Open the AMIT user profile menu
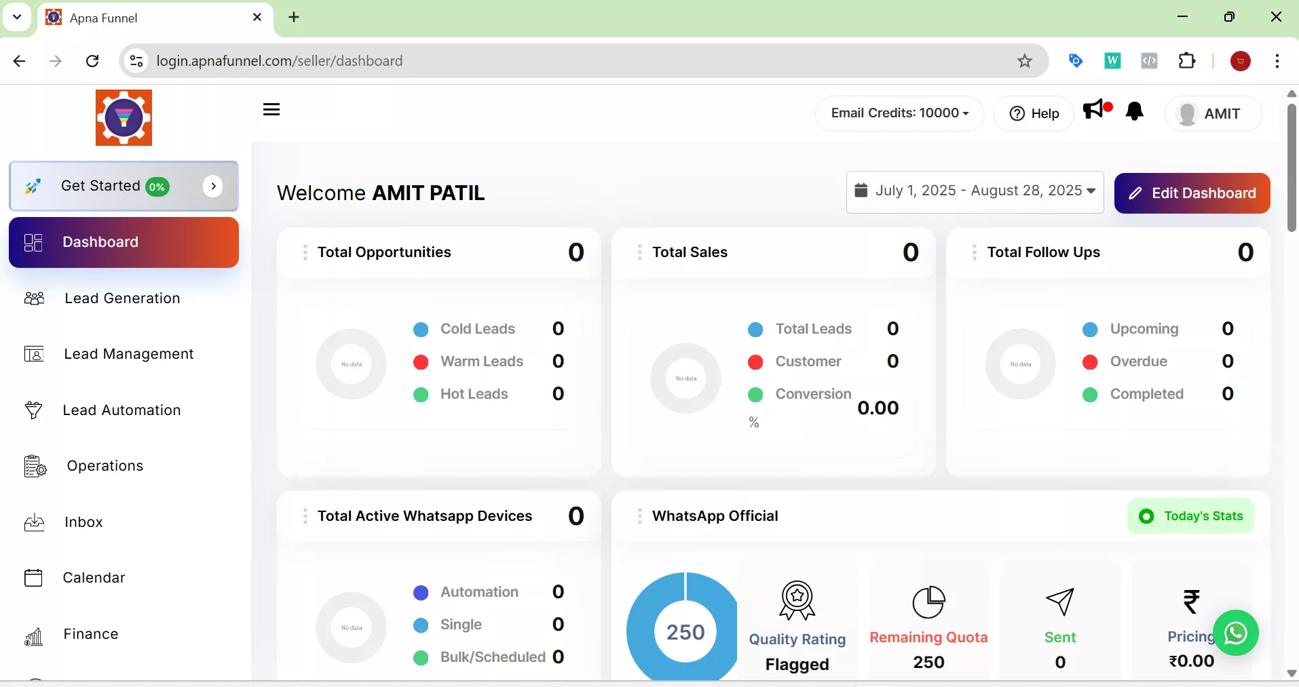 click(x=1213, y=113)
